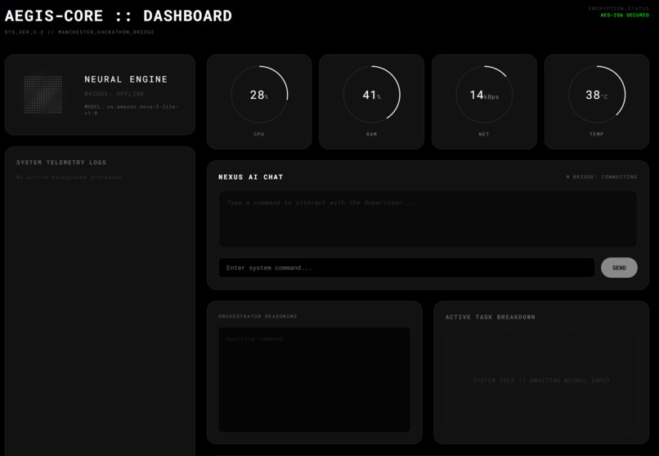Click the ACTIVE TASK BREAKDOWN heading

pyautogui.click(x=490, y=317)
